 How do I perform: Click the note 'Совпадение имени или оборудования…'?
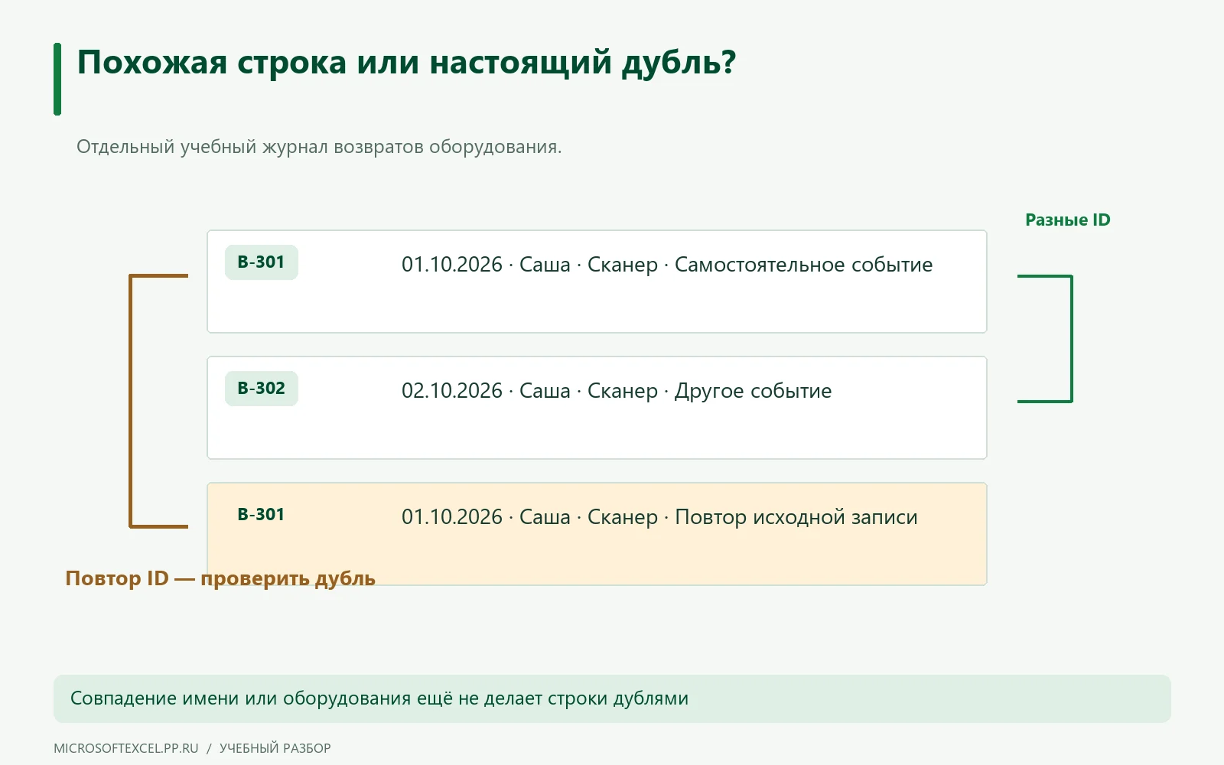pyautogui.click(x=612, y=698)
